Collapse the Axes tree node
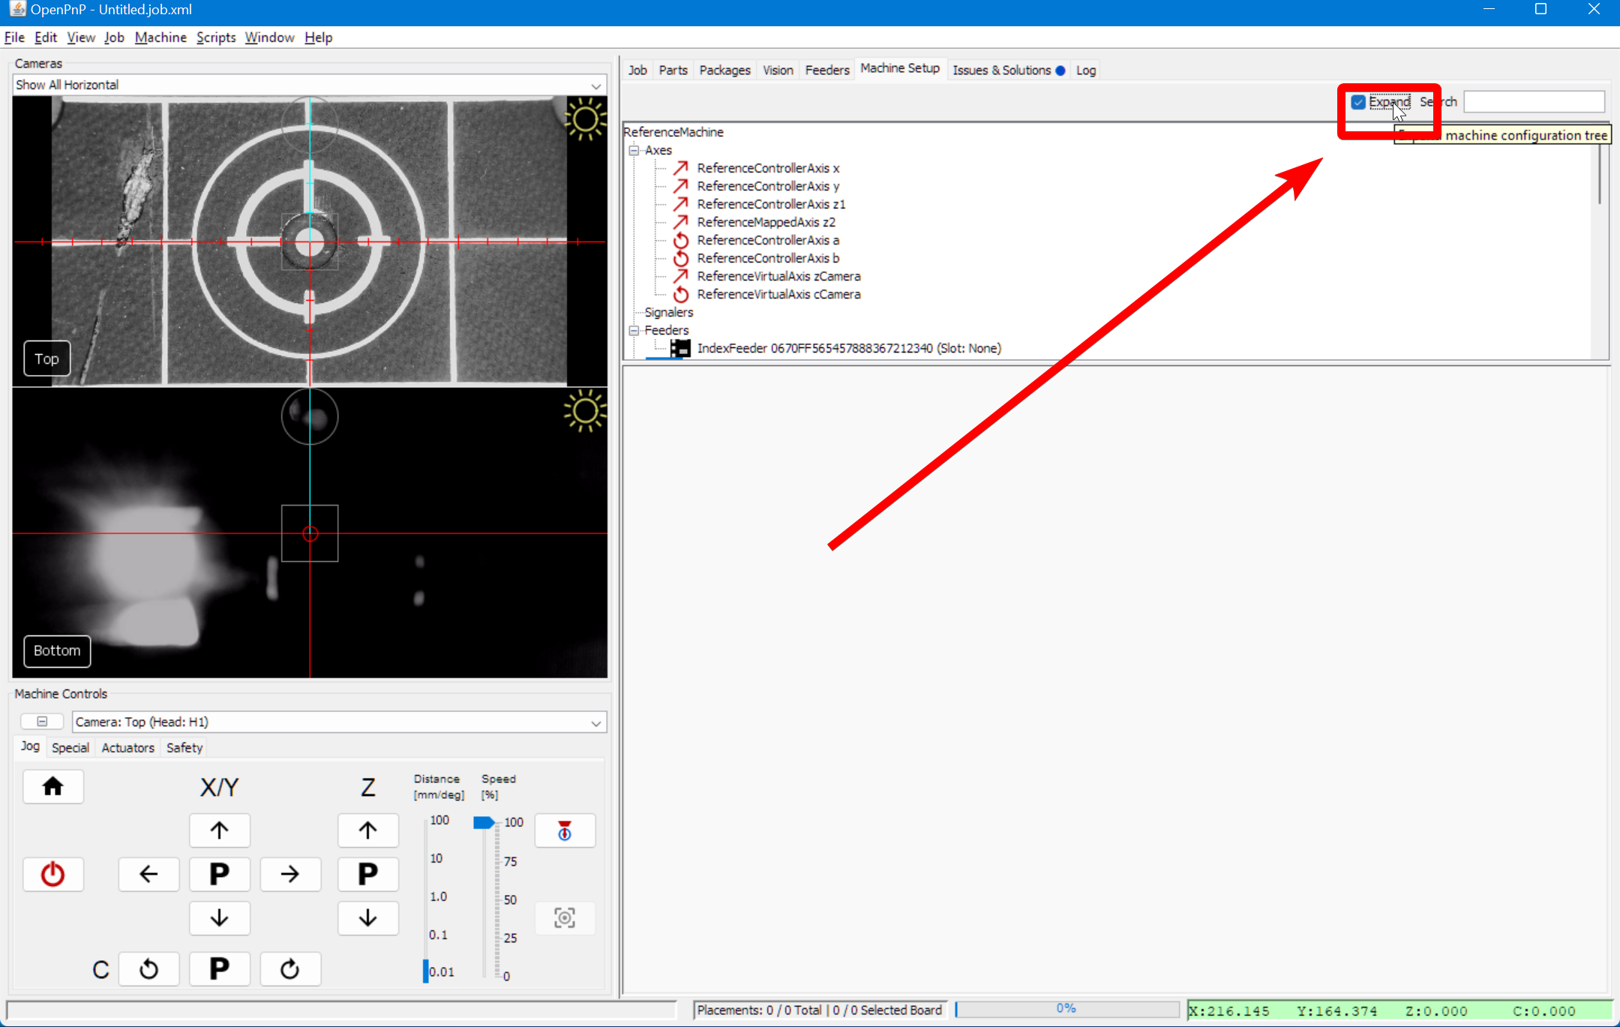The height and width of the screenshot is (1027, 1620). point(634,150)
